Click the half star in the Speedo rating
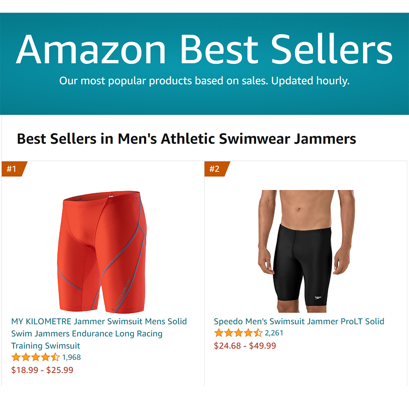 pos(258,333)
